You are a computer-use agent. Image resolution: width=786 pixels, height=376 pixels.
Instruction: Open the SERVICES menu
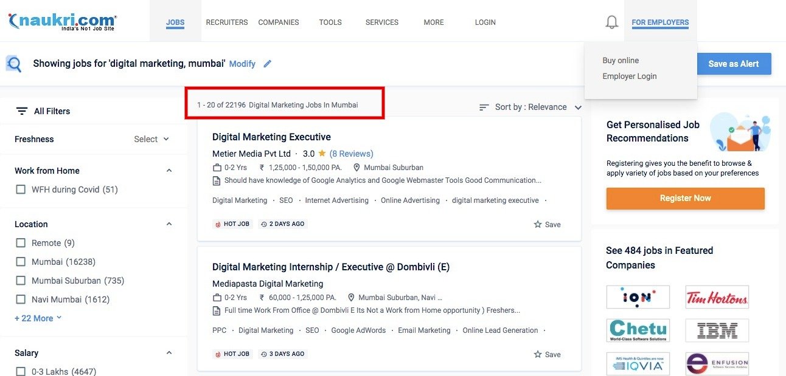(382, 22)
